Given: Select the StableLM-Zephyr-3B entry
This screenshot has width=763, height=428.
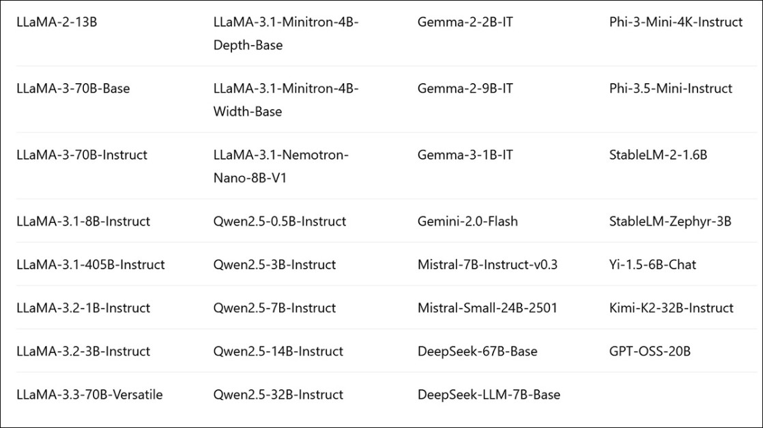Looking at the screenshot, I should coord(670,221).
